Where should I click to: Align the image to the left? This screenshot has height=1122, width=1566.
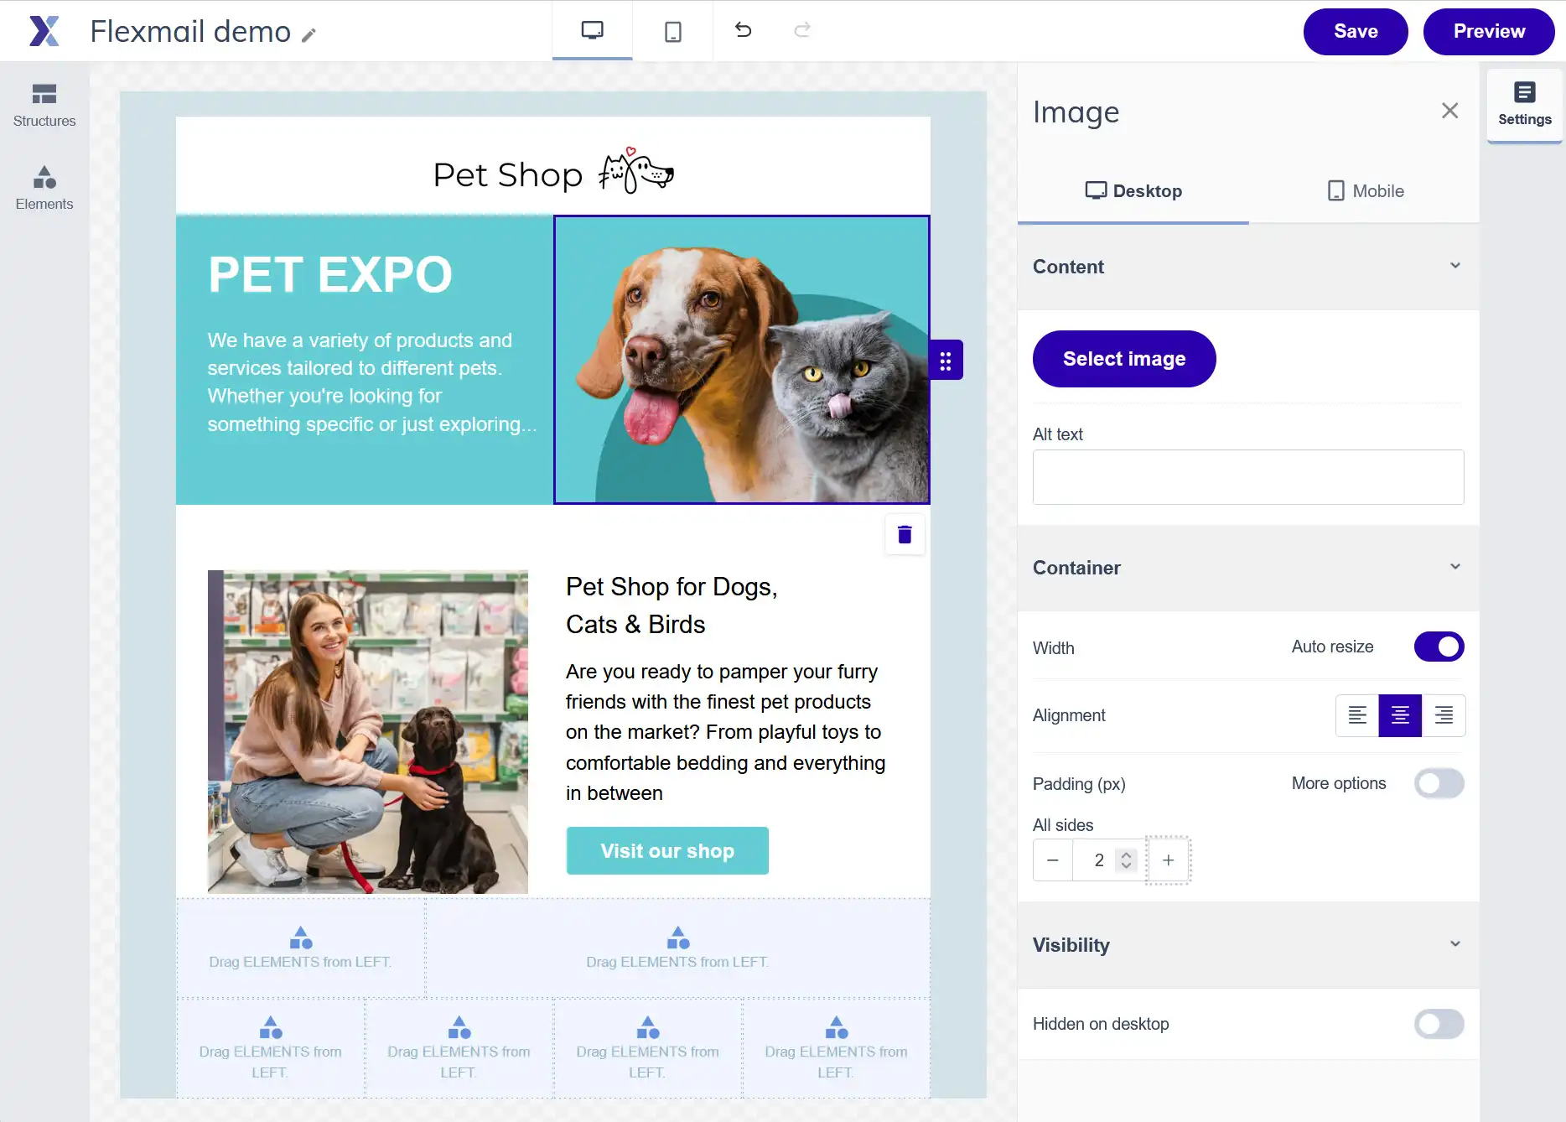tap(1357, 715)
